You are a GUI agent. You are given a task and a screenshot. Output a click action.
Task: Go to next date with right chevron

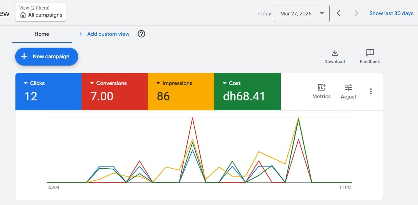coord(356,13)
